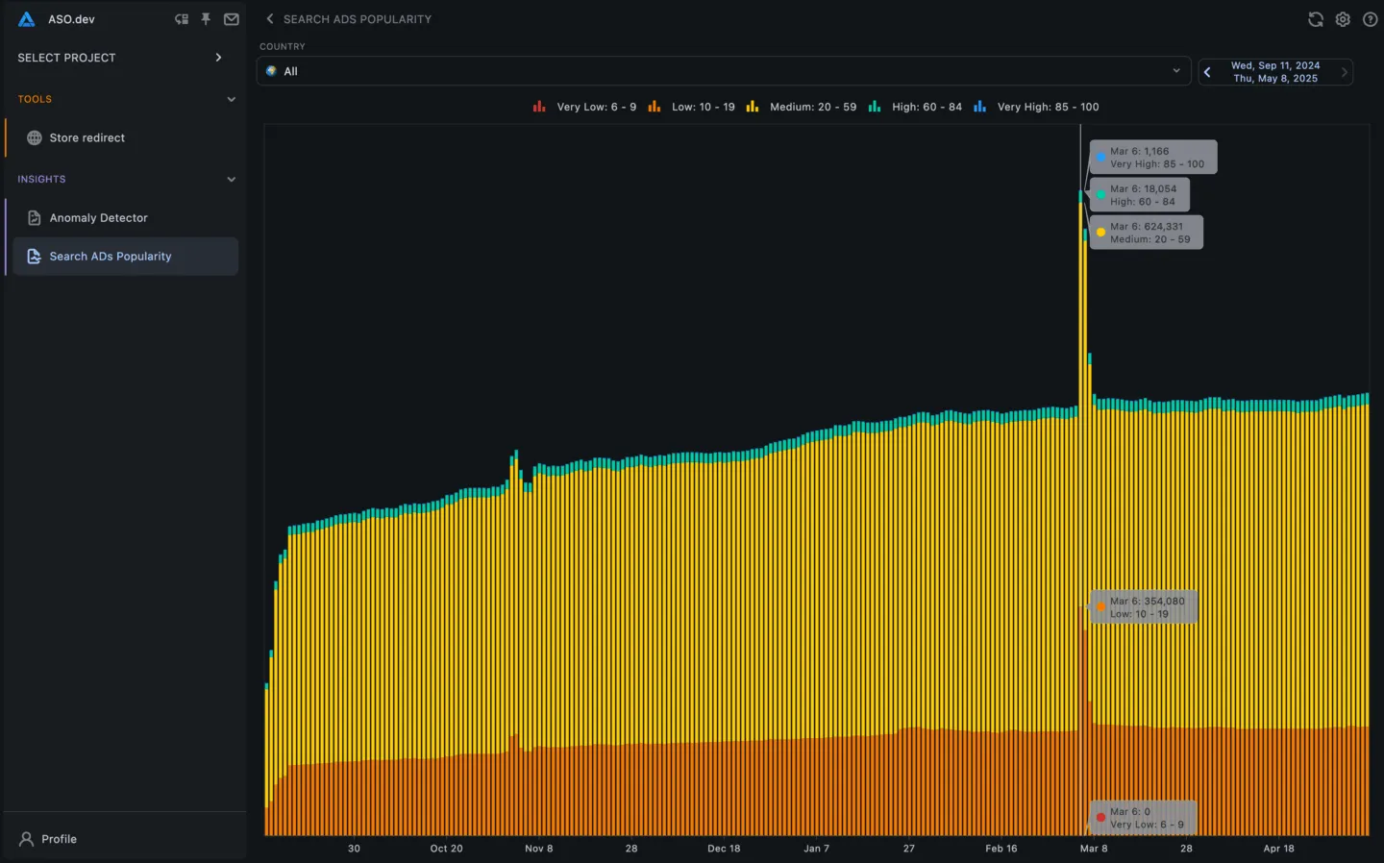The width and height of the screenshot is (1384, 863).
Task: Click the refresh data icon top right
Action: tap(1315, 19)
